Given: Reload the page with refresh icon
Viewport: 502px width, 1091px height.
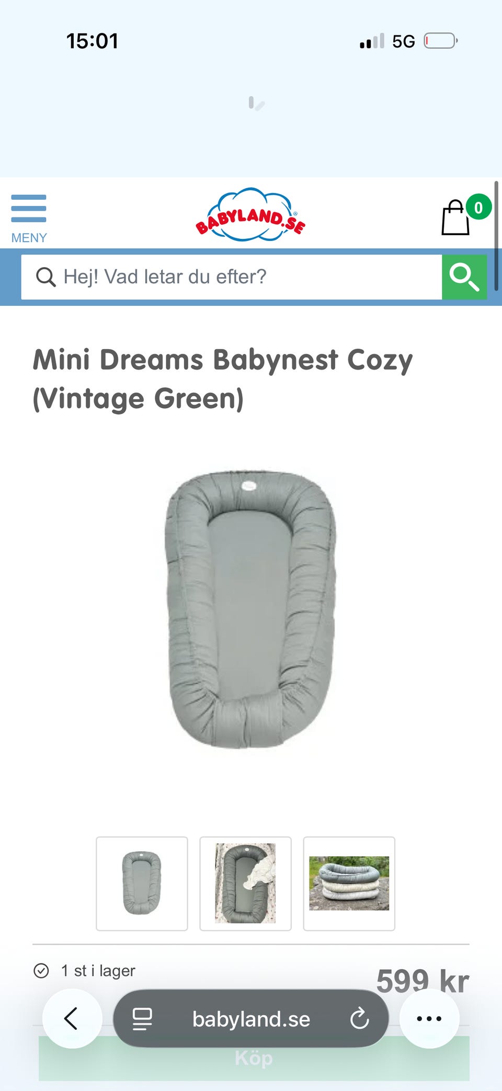Looking at the screenshot, I should pos(360,1018).
